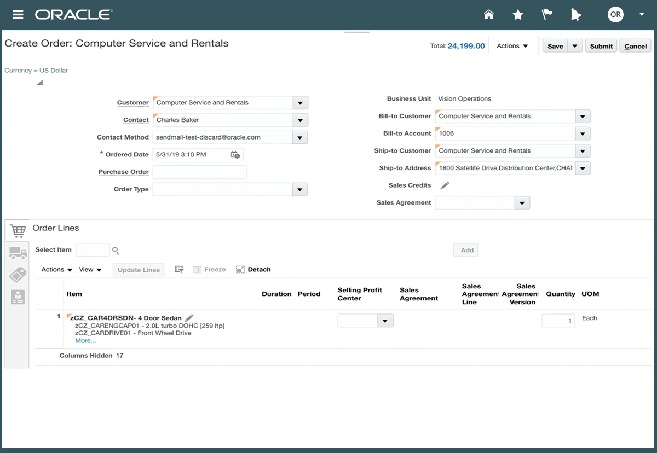
Task: Click the Purchase Order input field
Action: (x=200, y=172)
